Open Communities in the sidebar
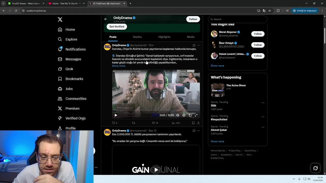326x183 pixels. click(x=72, y=99)
